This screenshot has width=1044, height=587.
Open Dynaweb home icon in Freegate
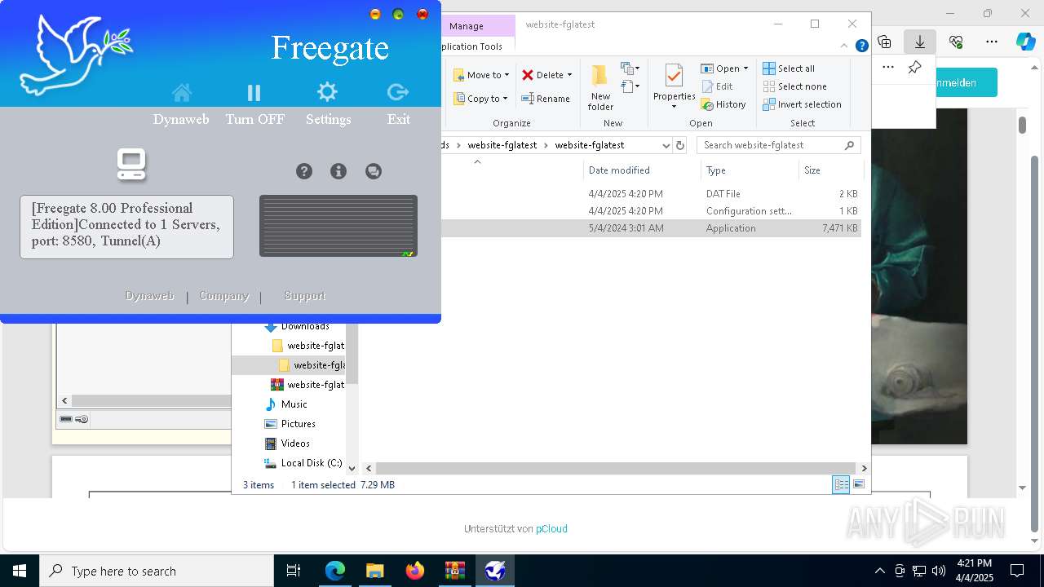[181, 92]
